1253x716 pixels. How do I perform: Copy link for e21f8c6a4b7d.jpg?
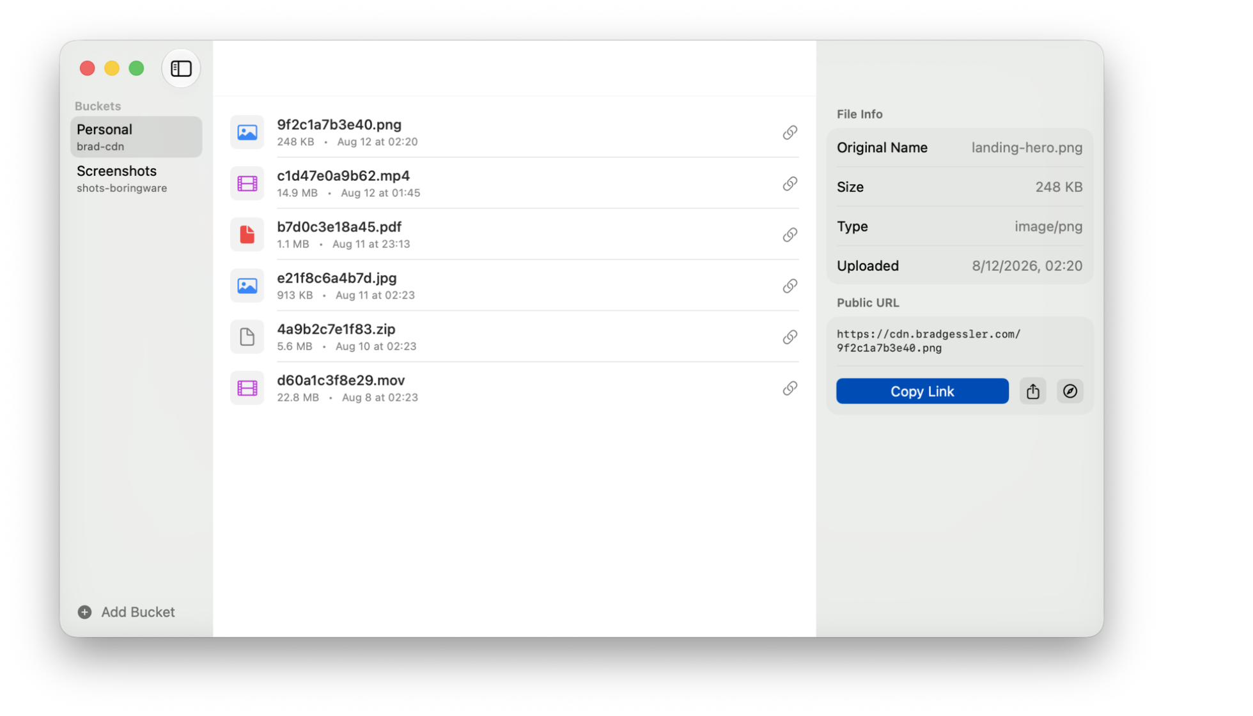790,286
